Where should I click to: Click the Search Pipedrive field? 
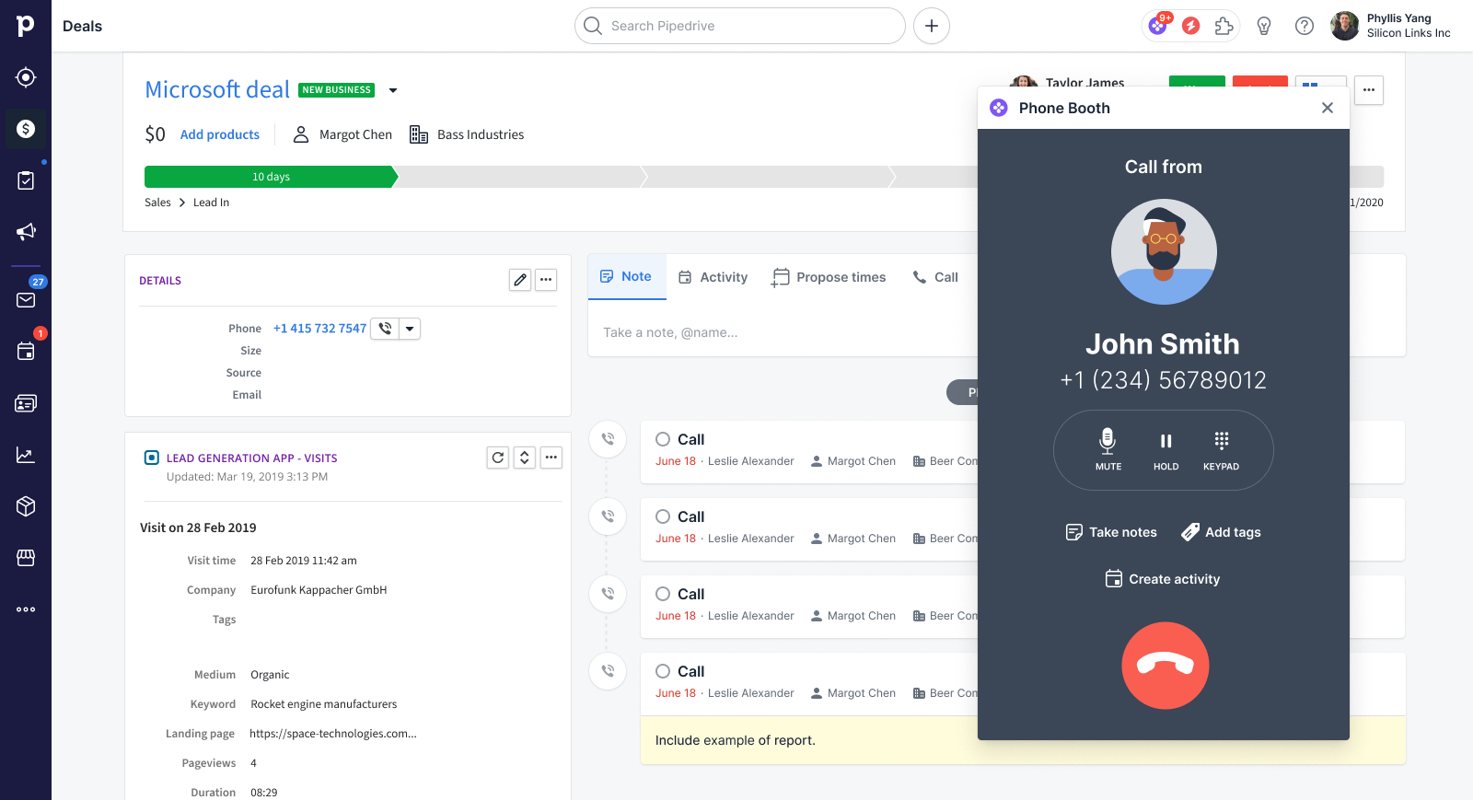[740, 26]
